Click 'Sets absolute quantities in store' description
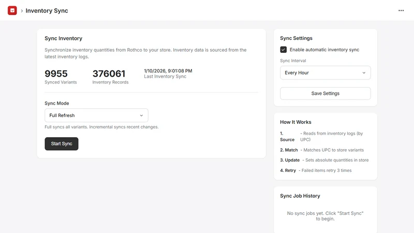The width and height of the screenshot is (414, 233). [335, 160]
